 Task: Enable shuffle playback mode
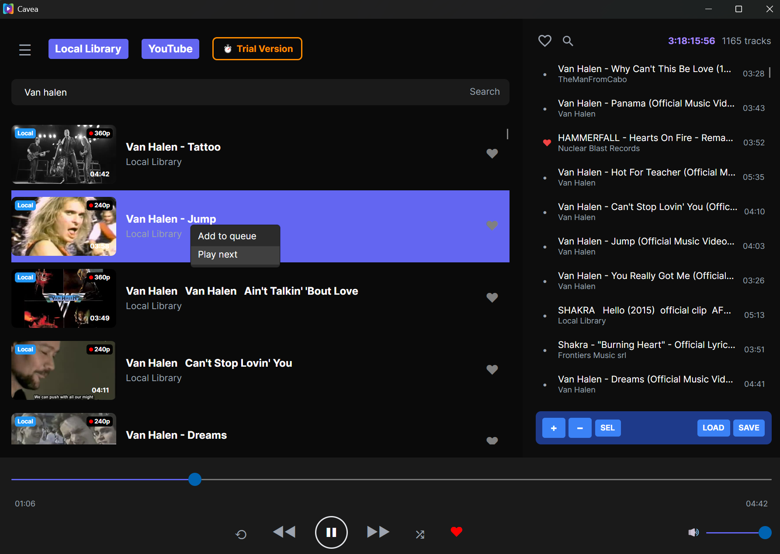(x=420, y=533)
